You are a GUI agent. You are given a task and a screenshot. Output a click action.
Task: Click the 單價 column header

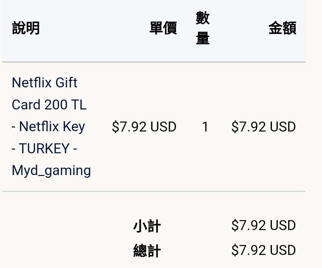pos(163,28)
